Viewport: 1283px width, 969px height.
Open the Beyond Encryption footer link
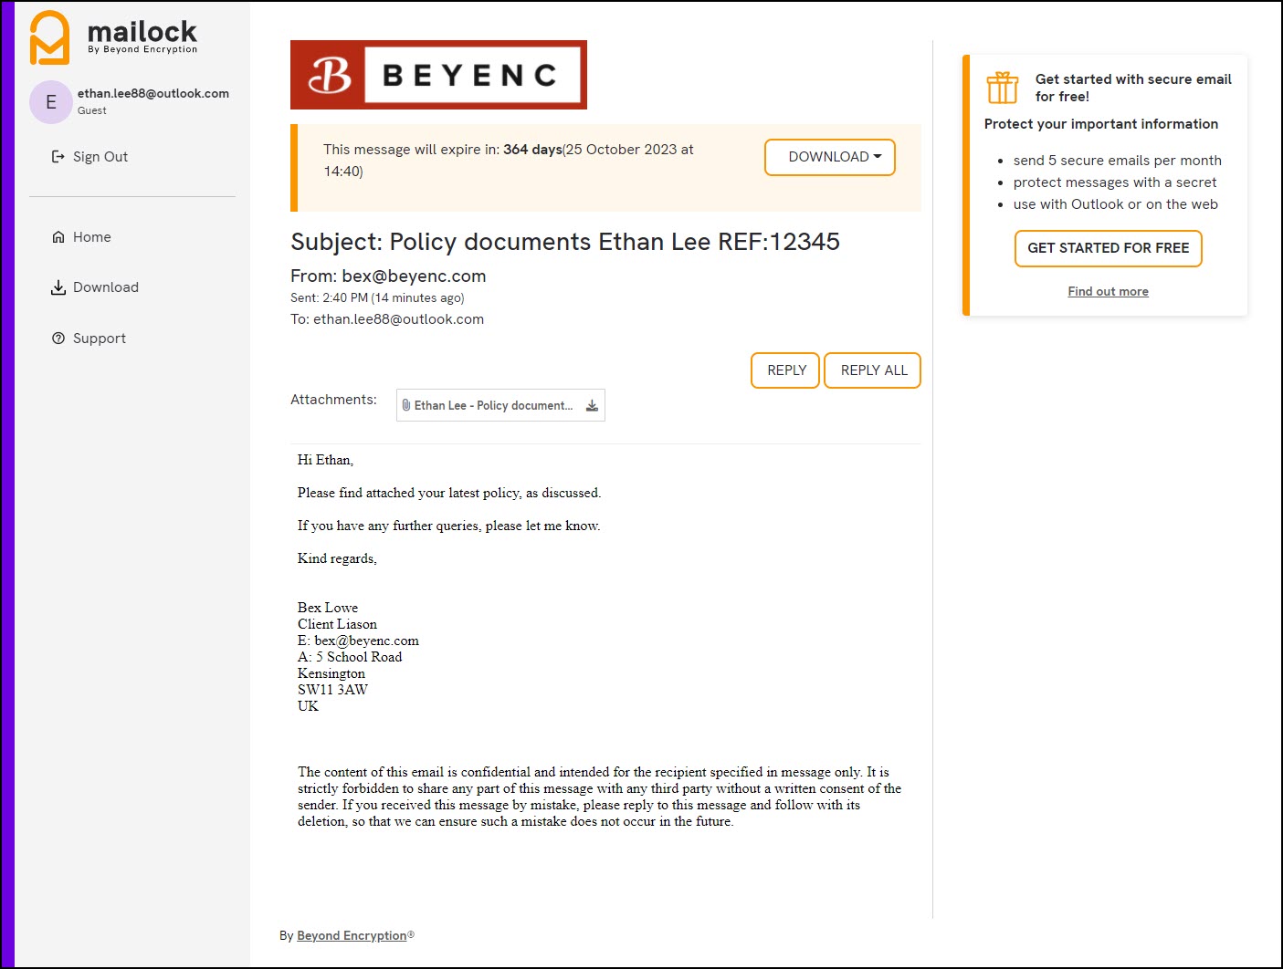click(352, 935)
